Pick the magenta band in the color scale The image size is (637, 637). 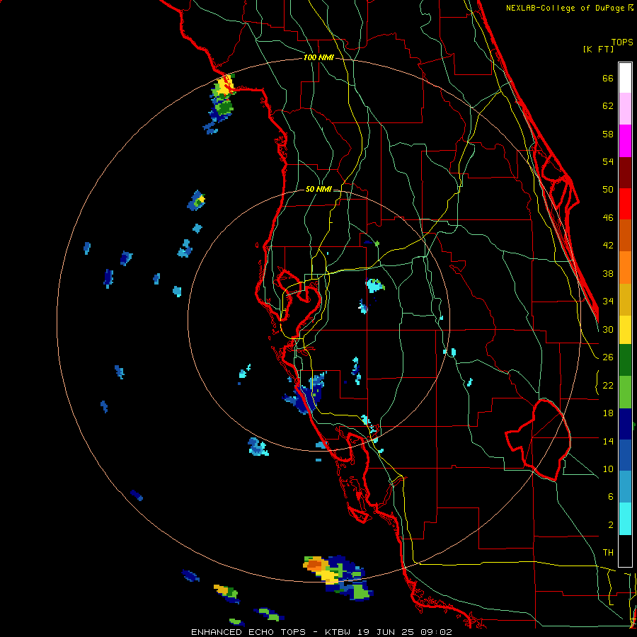tap(625, 141)
